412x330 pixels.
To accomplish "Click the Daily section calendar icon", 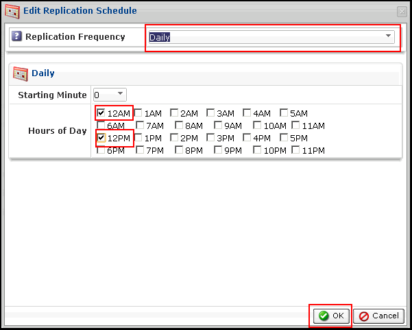I will click(21, 74).
